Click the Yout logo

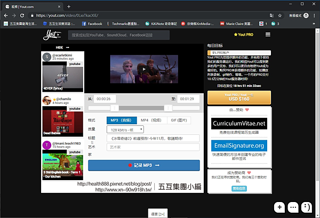[52, 35]
